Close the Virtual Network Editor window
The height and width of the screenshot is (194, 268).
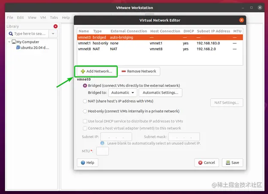pyautogui.click(x=241, y=20)
